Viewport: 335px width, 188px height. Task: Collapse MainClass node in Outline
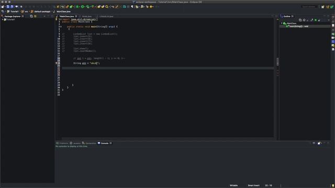pyautogui.click(x=282, y=23)
